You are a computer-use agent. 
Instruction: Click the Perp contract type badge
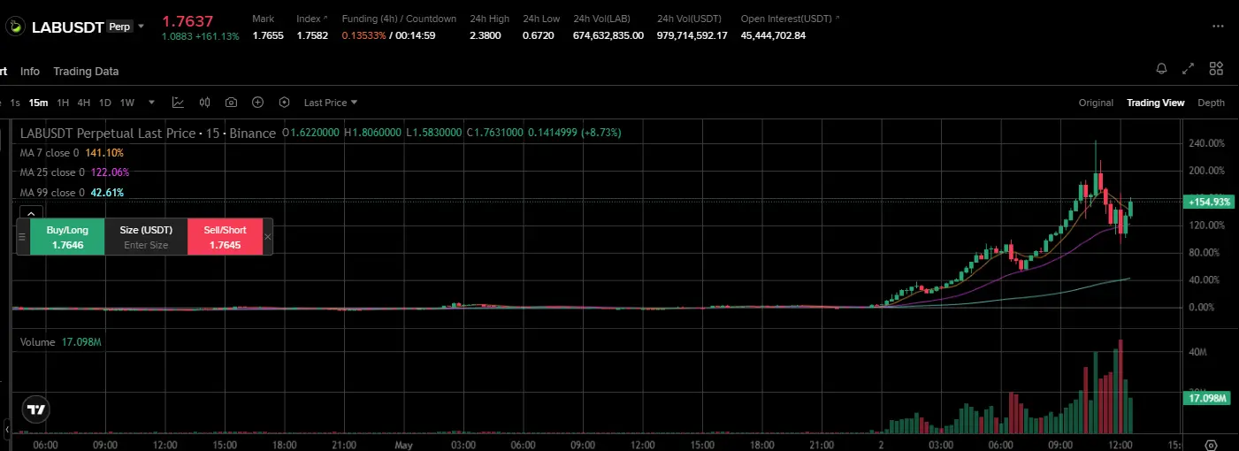[119, 27]
